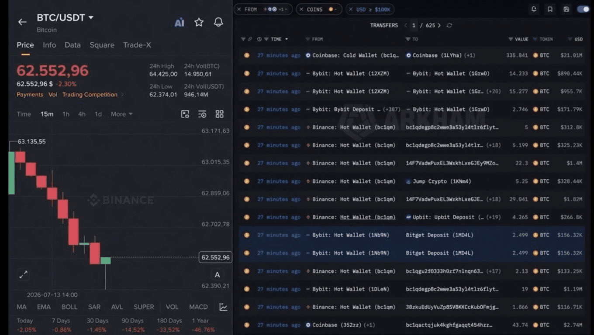This screenshot has width=594, height=335.
Task: Open price alerts bell next to star
Action: coord(218,22)
